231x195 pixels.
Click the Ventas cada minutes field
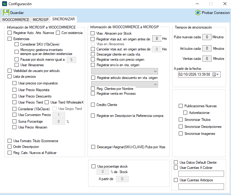point(207,59)
